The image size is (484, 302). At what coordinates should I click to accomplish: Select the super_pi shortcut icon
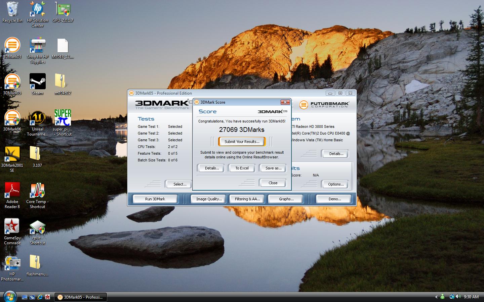click(x=63, y=123)
